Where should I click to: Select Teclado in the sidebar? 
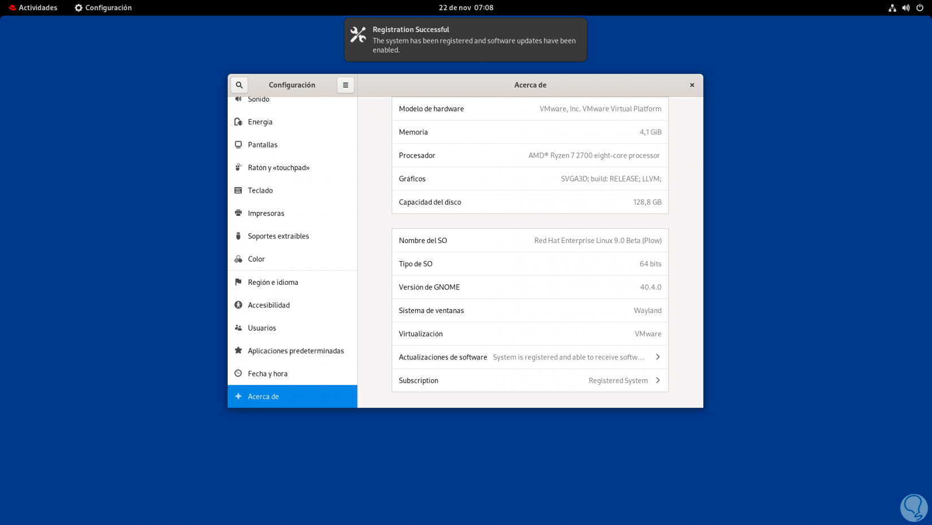click(293, 190)
